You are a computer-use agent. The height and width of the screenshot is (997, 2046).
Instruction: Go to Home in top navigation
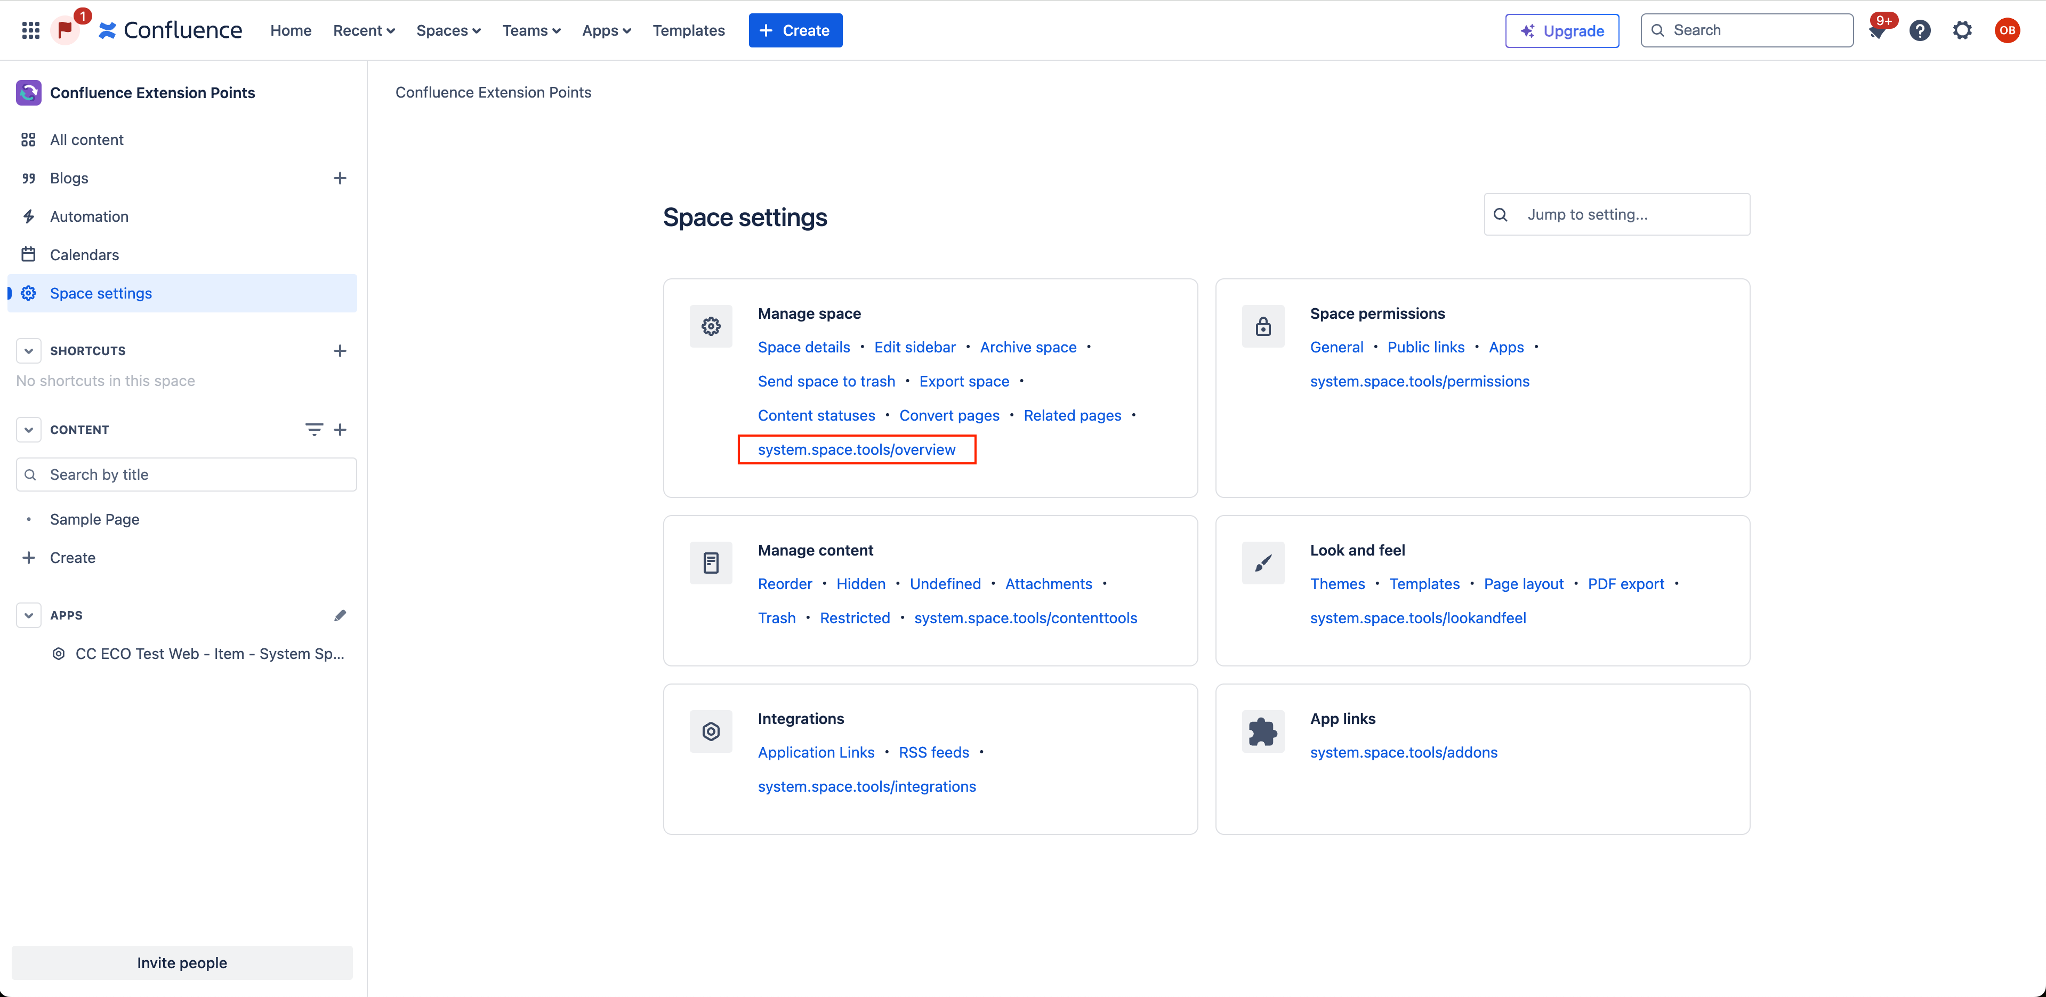(x=291, y=30)
